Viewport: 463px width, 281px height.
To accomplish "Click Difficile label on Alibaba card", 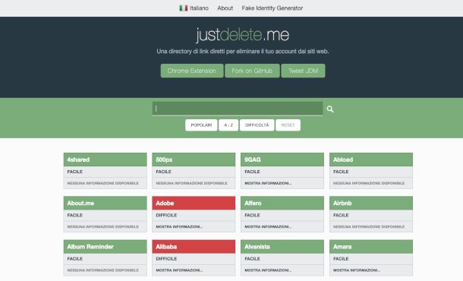I will pos(166,258).
